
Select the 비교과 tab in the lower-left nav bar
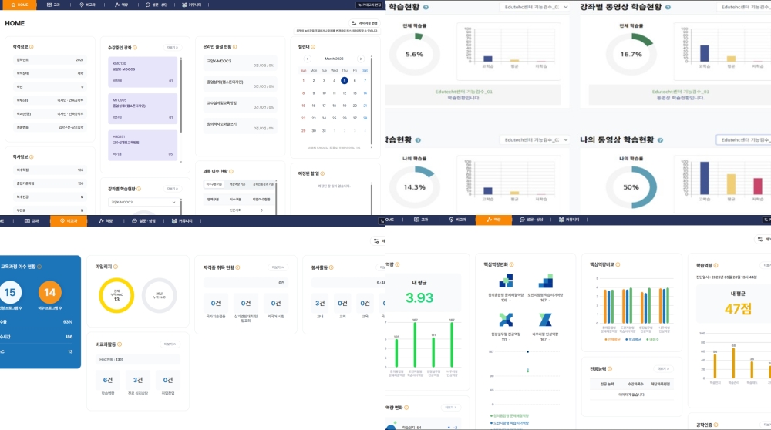coord(69,220)
